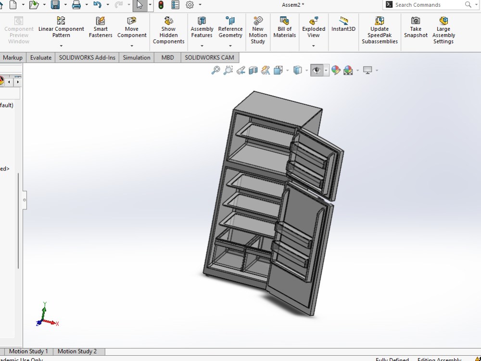Click the Move Component tool

132,27
